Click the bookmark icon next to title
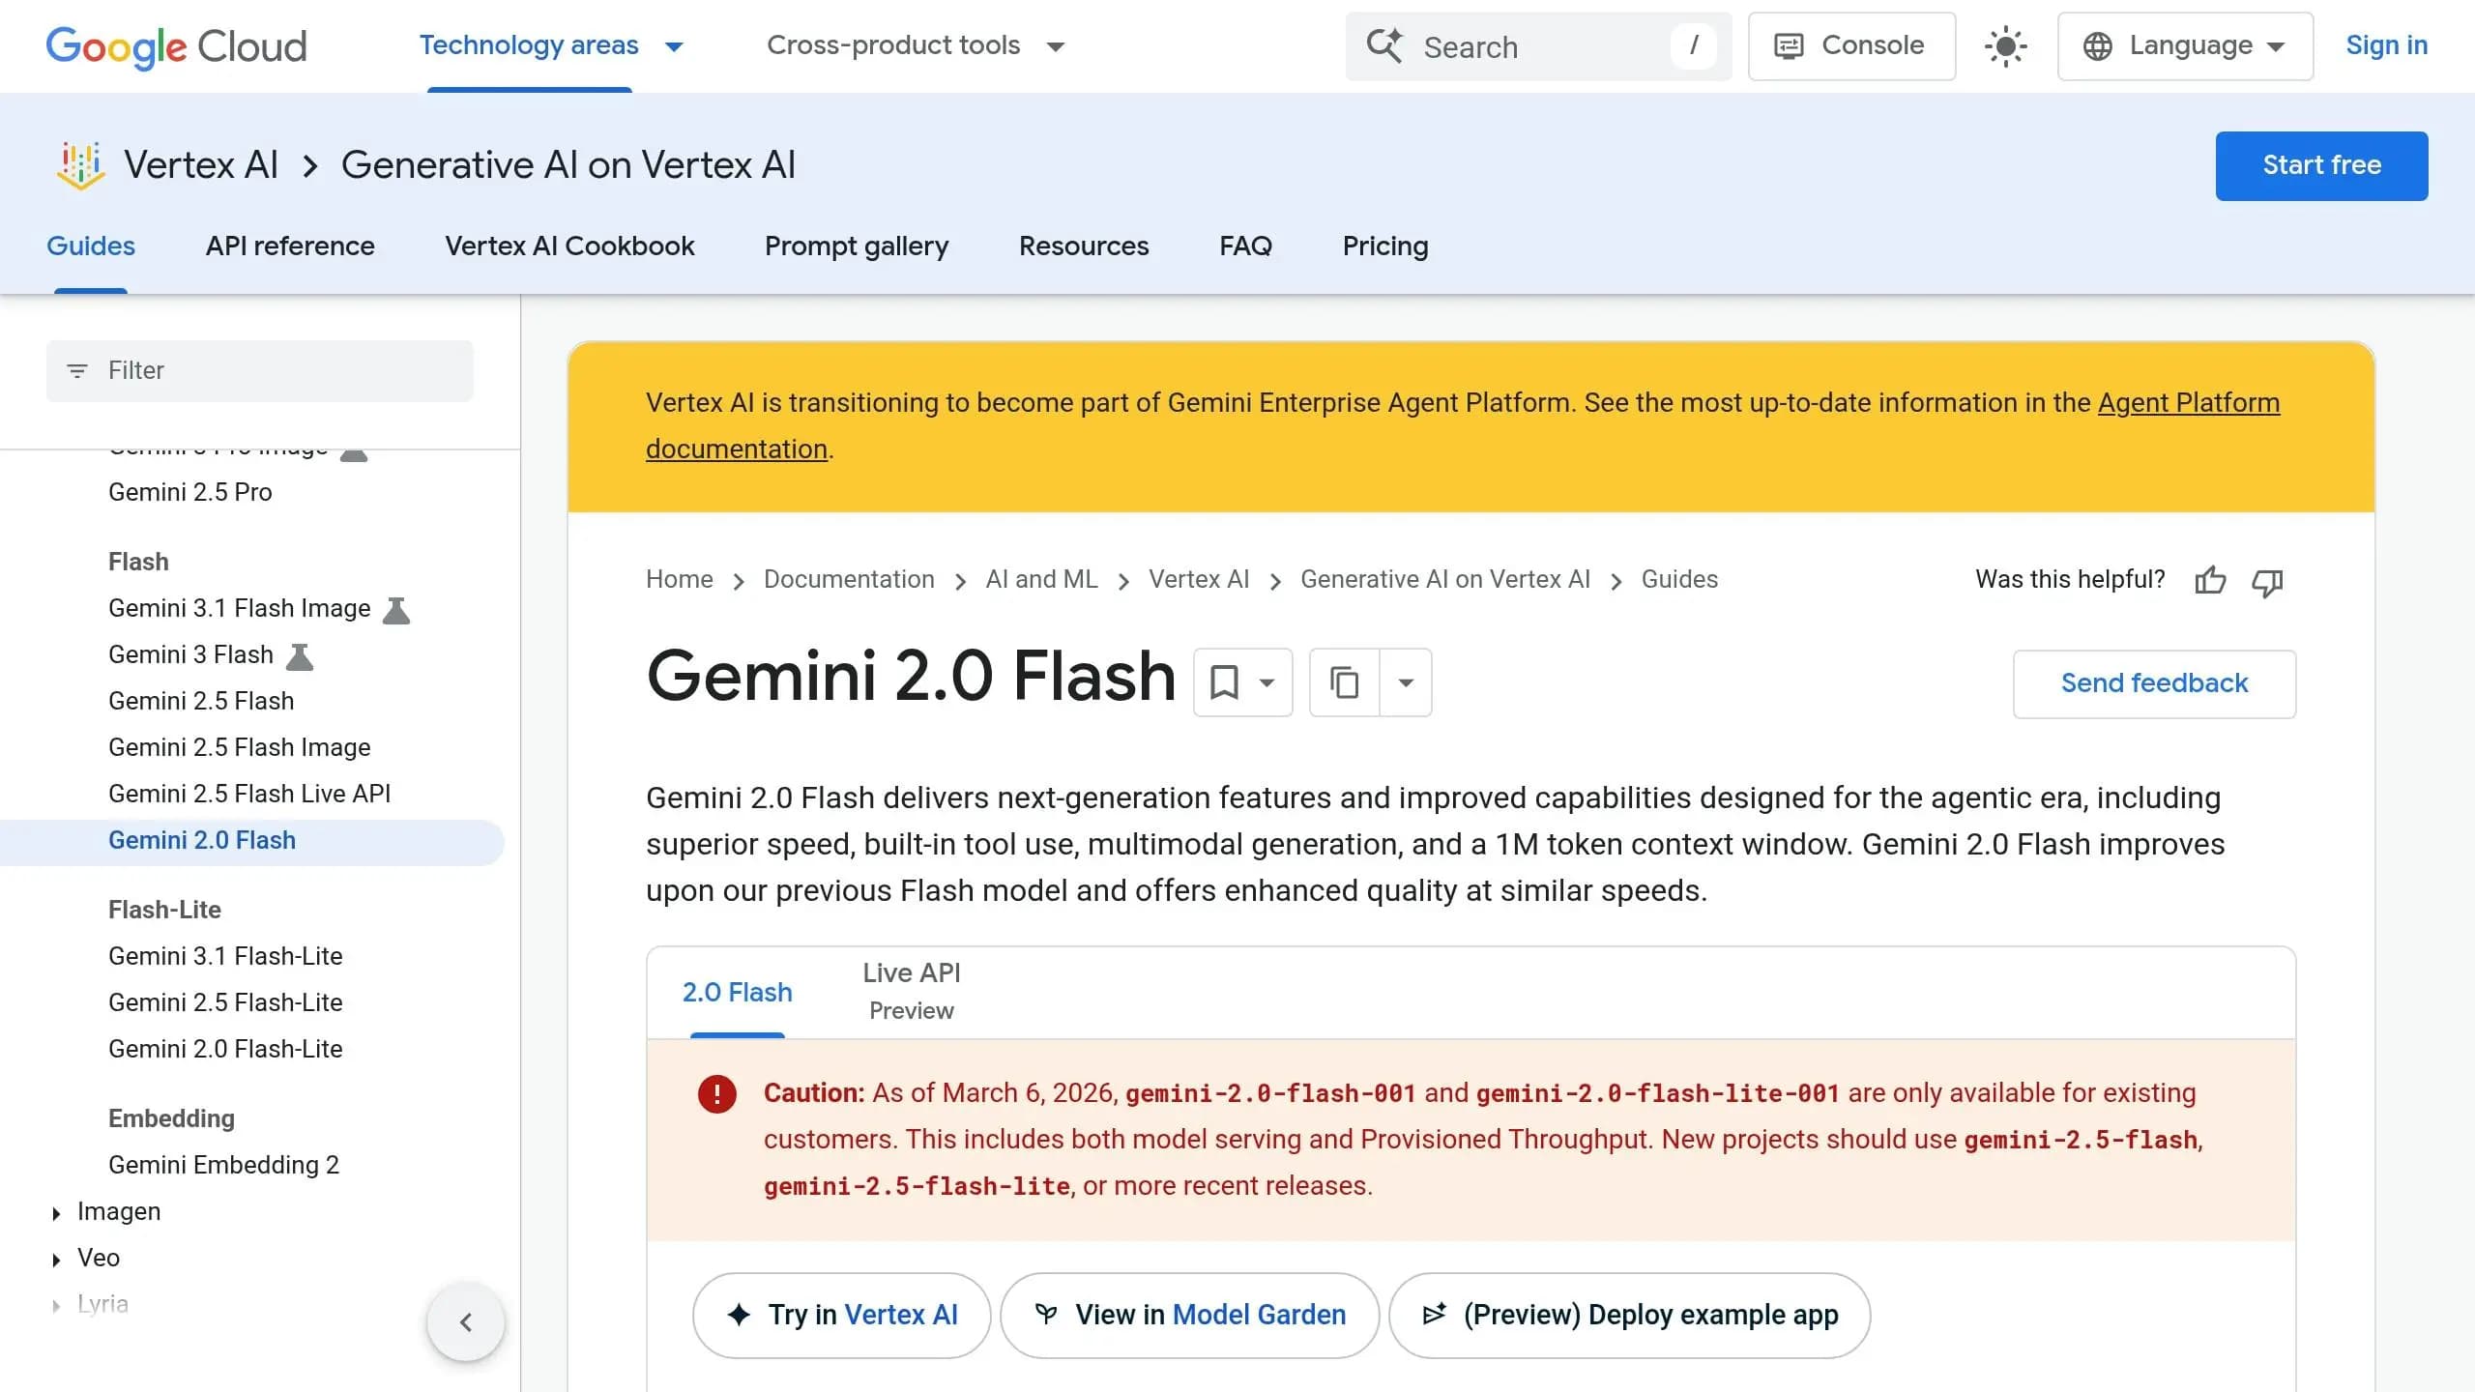2475x1392 pixels. click(x=1224, y=682)
